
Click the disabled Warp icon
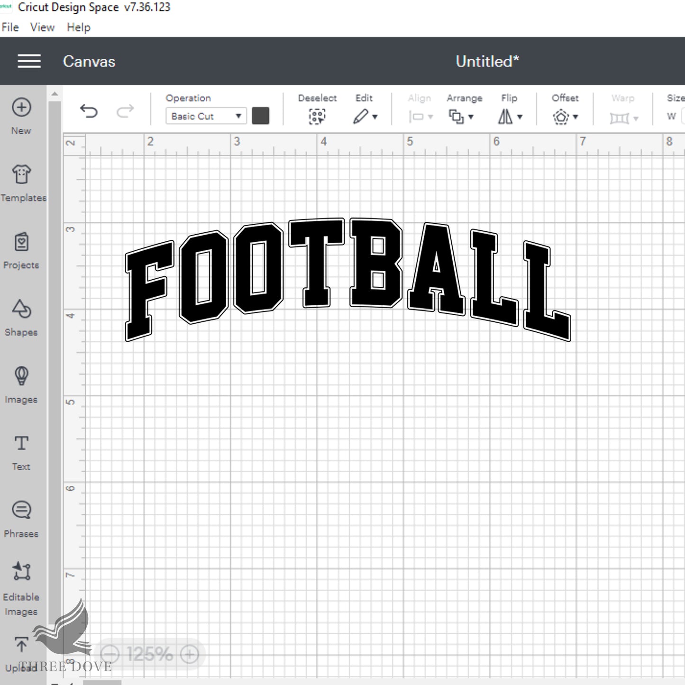619,118
